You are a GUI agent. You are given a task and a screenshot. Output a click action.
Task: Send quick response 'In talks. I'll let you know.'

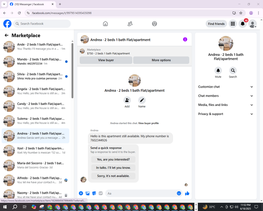tap(113, 168)
